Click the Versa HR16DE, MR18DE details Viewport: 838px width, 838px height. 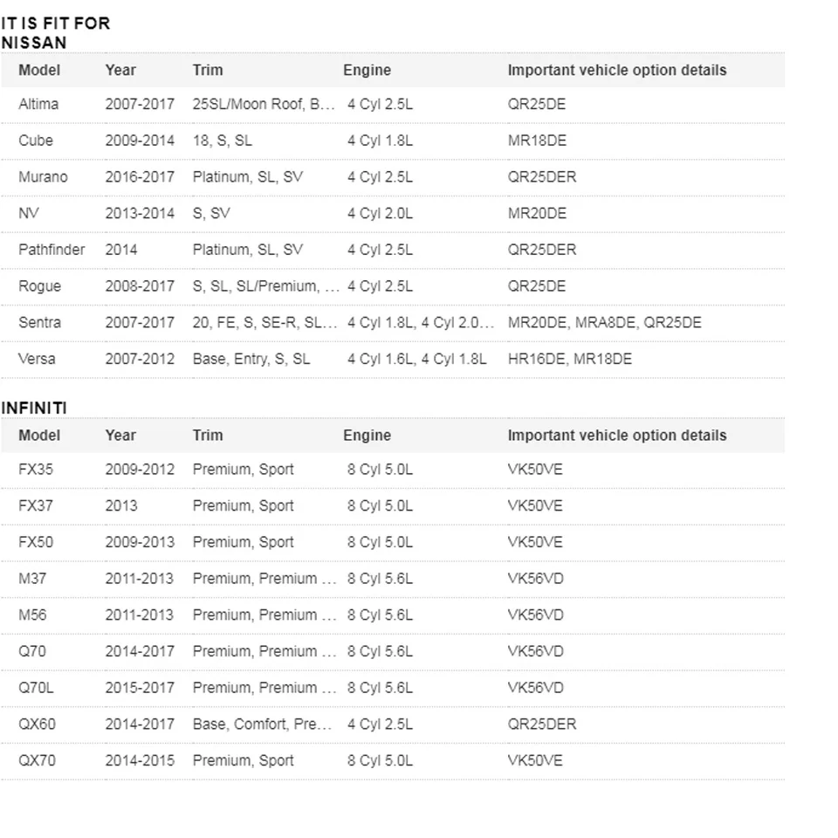pyautogui.click(x=570, y=359)
